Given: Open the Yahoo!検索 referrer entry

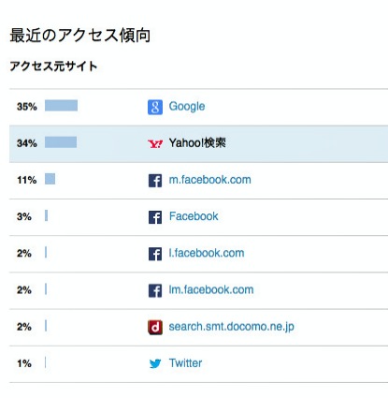Looking at the screenshot, I should (197, 143).
